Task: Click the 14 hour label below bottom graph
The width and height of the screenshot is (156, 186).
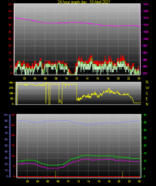Action: (88, 181)
